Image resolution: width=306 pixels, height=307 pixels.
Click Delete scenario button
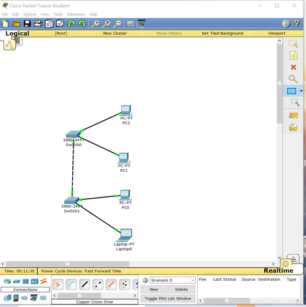[181, 289]
